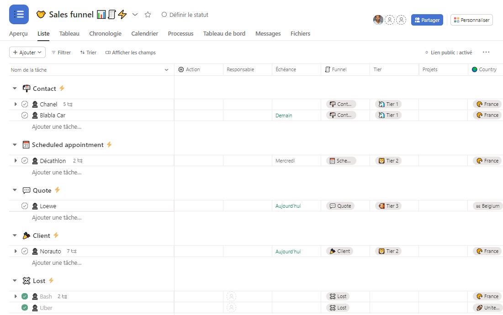The height and width of the screenshot is (315, 503).
Task: Open the project title dropdown chevron
Action: point(135,15)
